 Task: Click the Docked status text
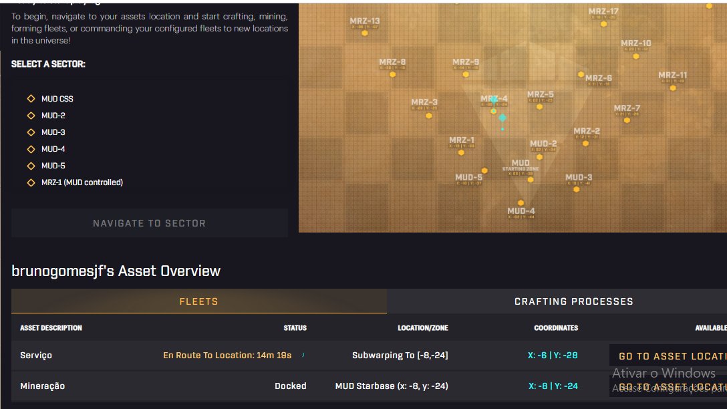click(290, 386)
